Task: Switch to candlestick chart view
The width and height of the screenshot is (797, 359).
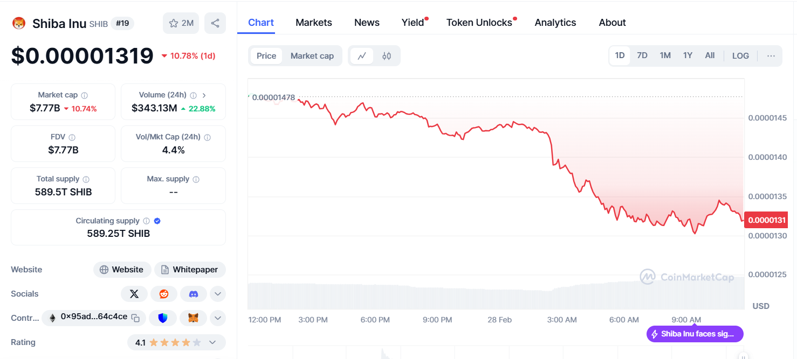Action: pyautogui.click(x=387, y=56)
